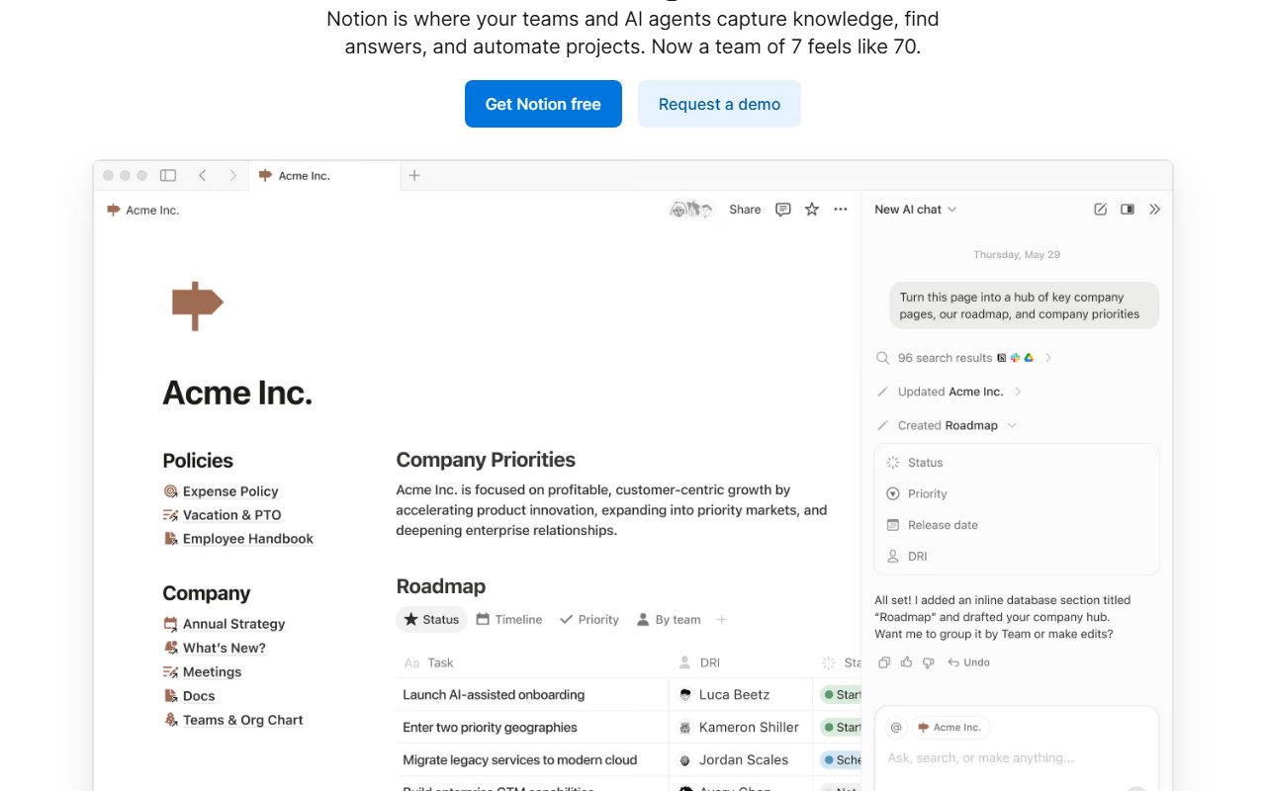This screenshot has width=1266, height=791.
Task: Click the Started status pill on Launch AI-assisted onboarding
Action: pos(846,694)
